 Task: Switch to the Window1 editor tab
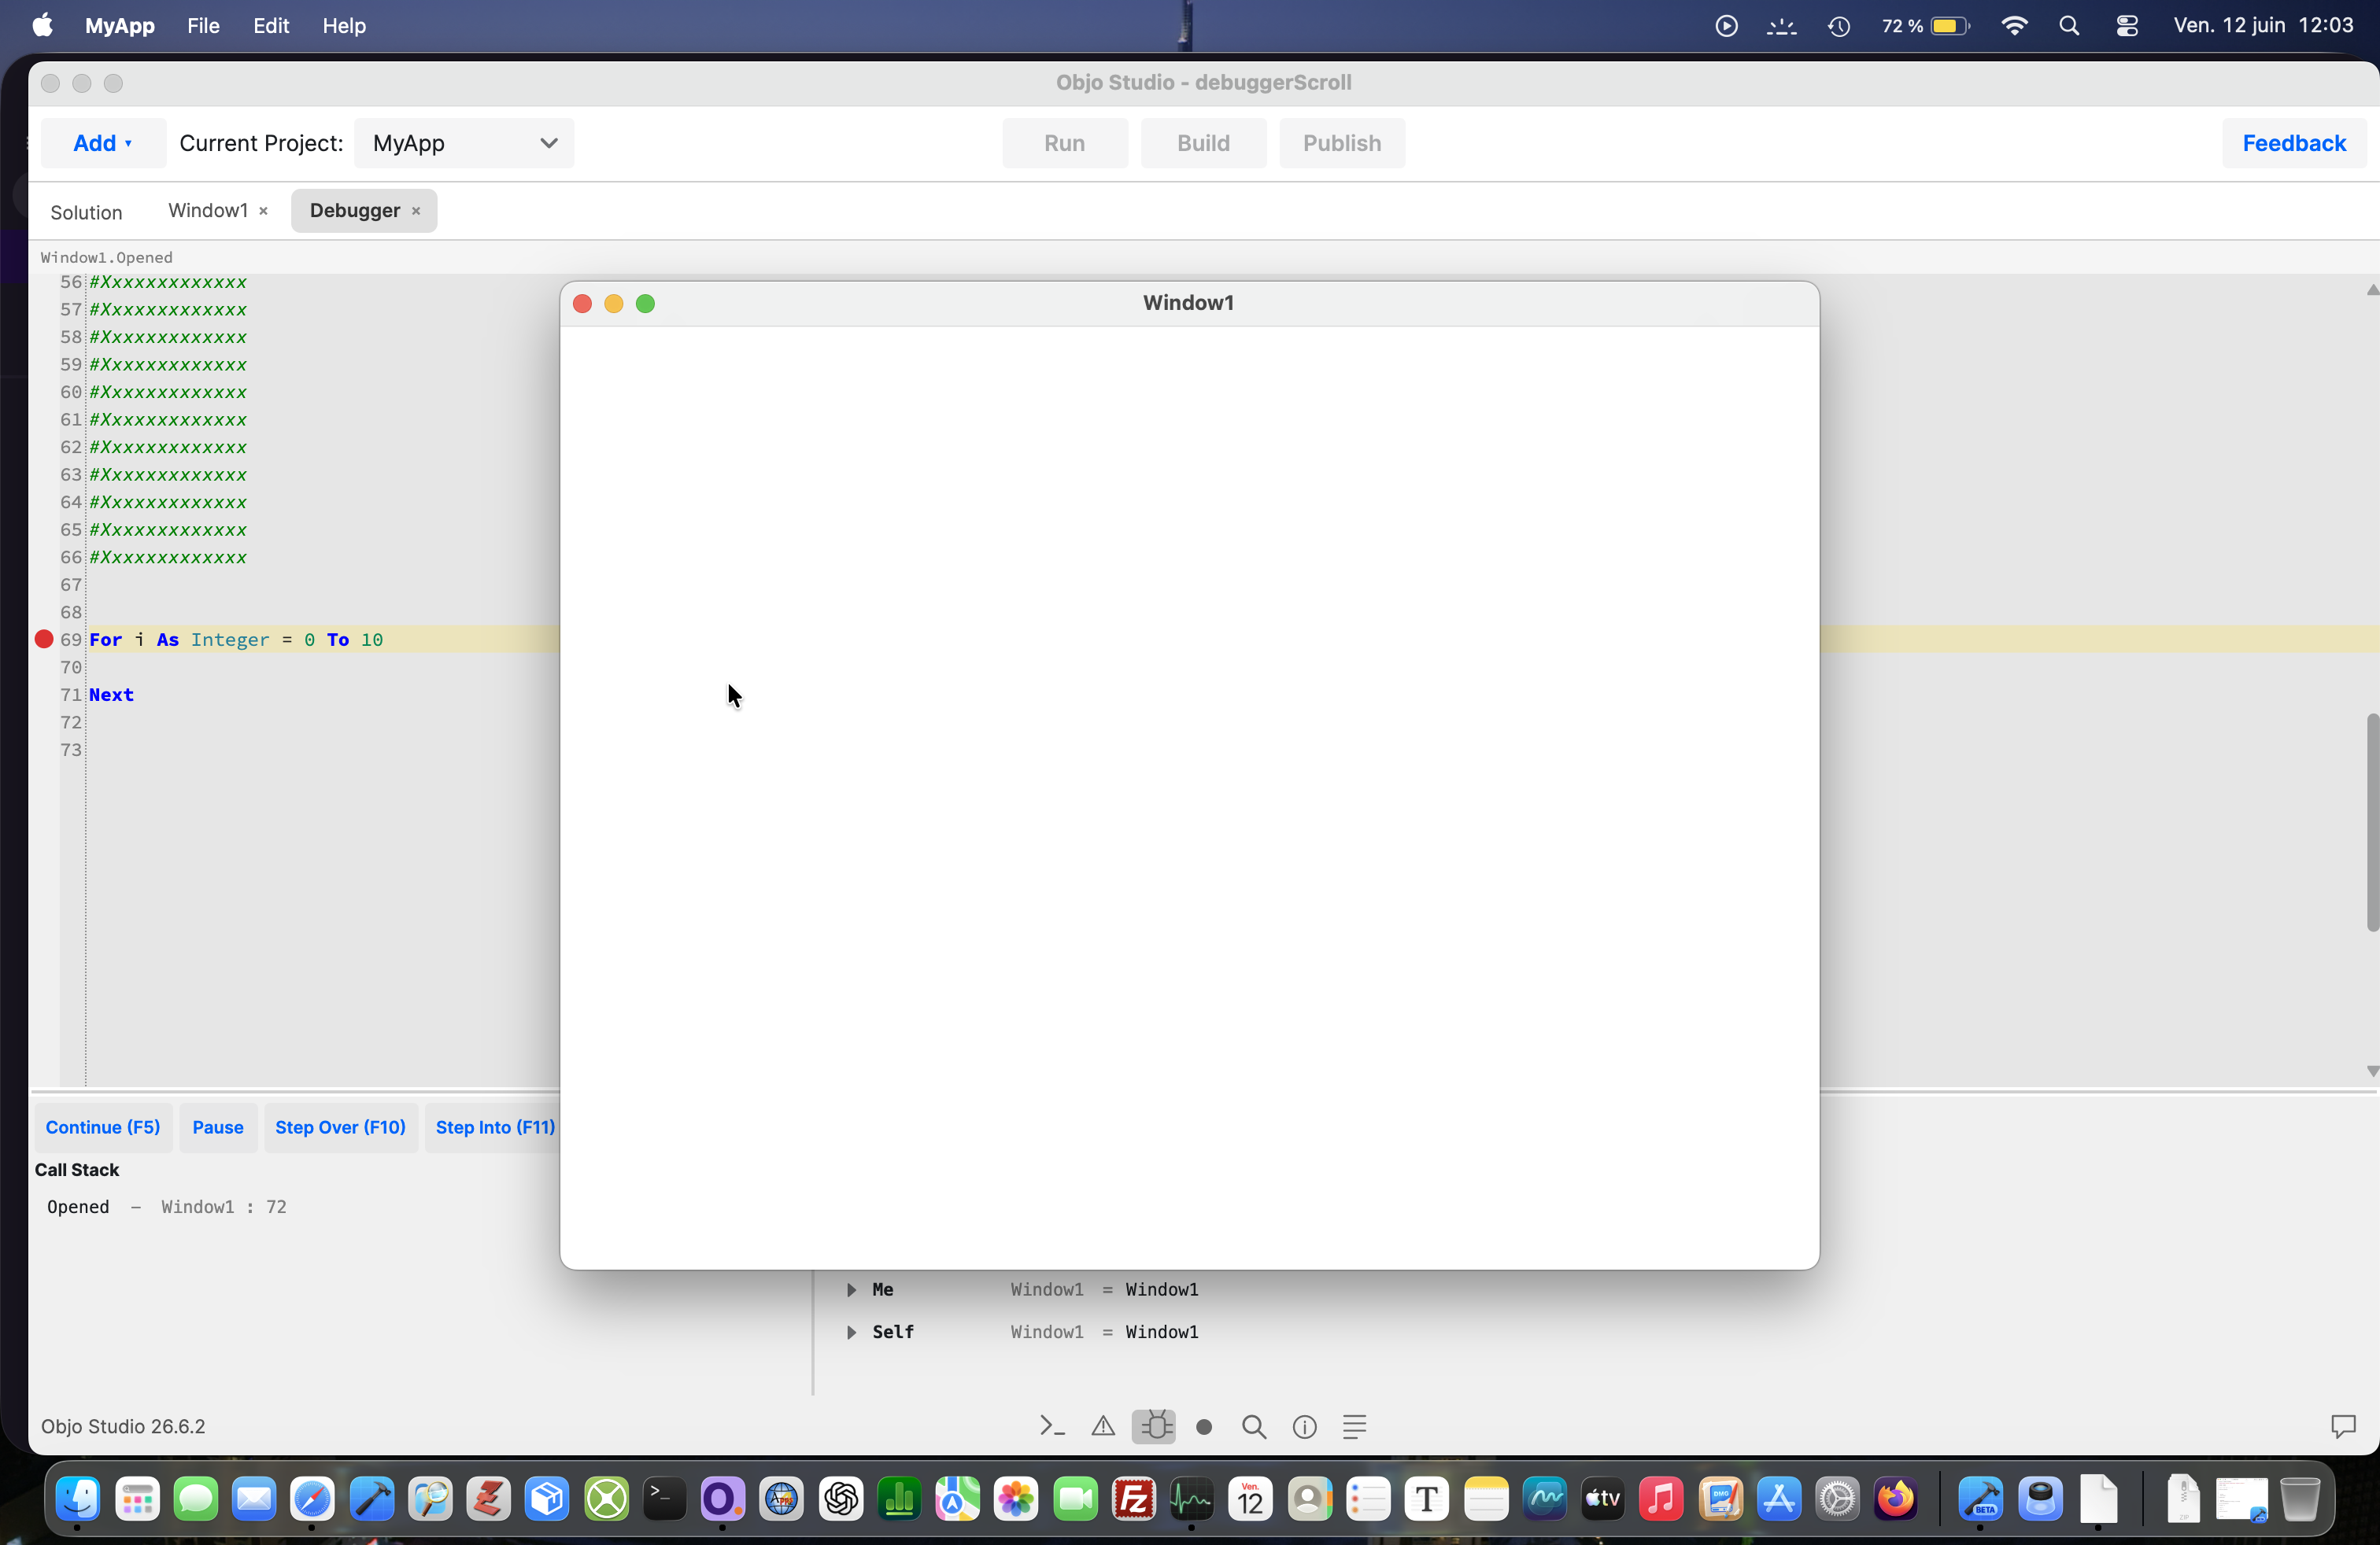208,211
